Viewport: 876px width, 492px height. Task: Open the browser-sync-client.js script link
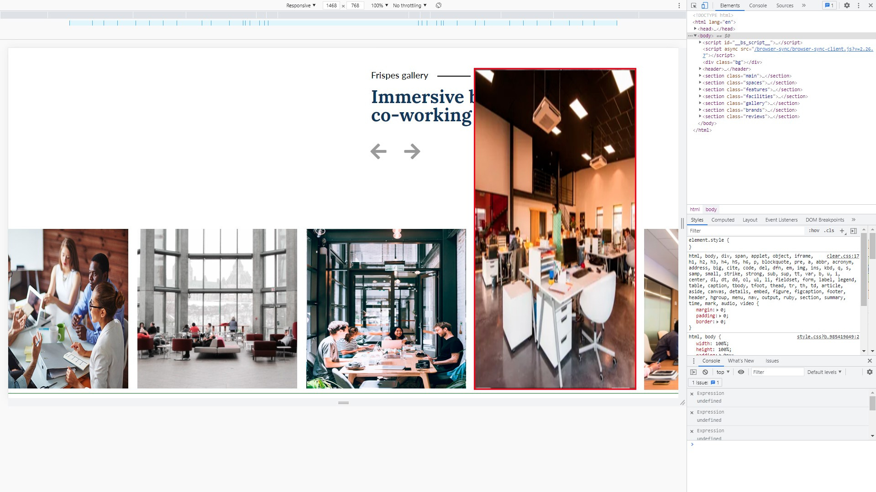(x=813, y=49)
